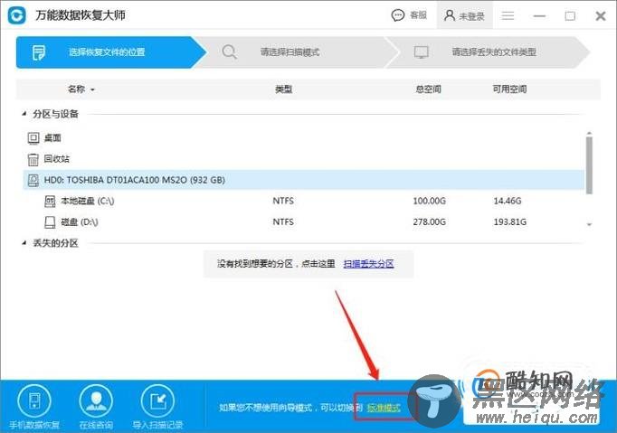Click the 类型 column header

click(x=283, y=89)
